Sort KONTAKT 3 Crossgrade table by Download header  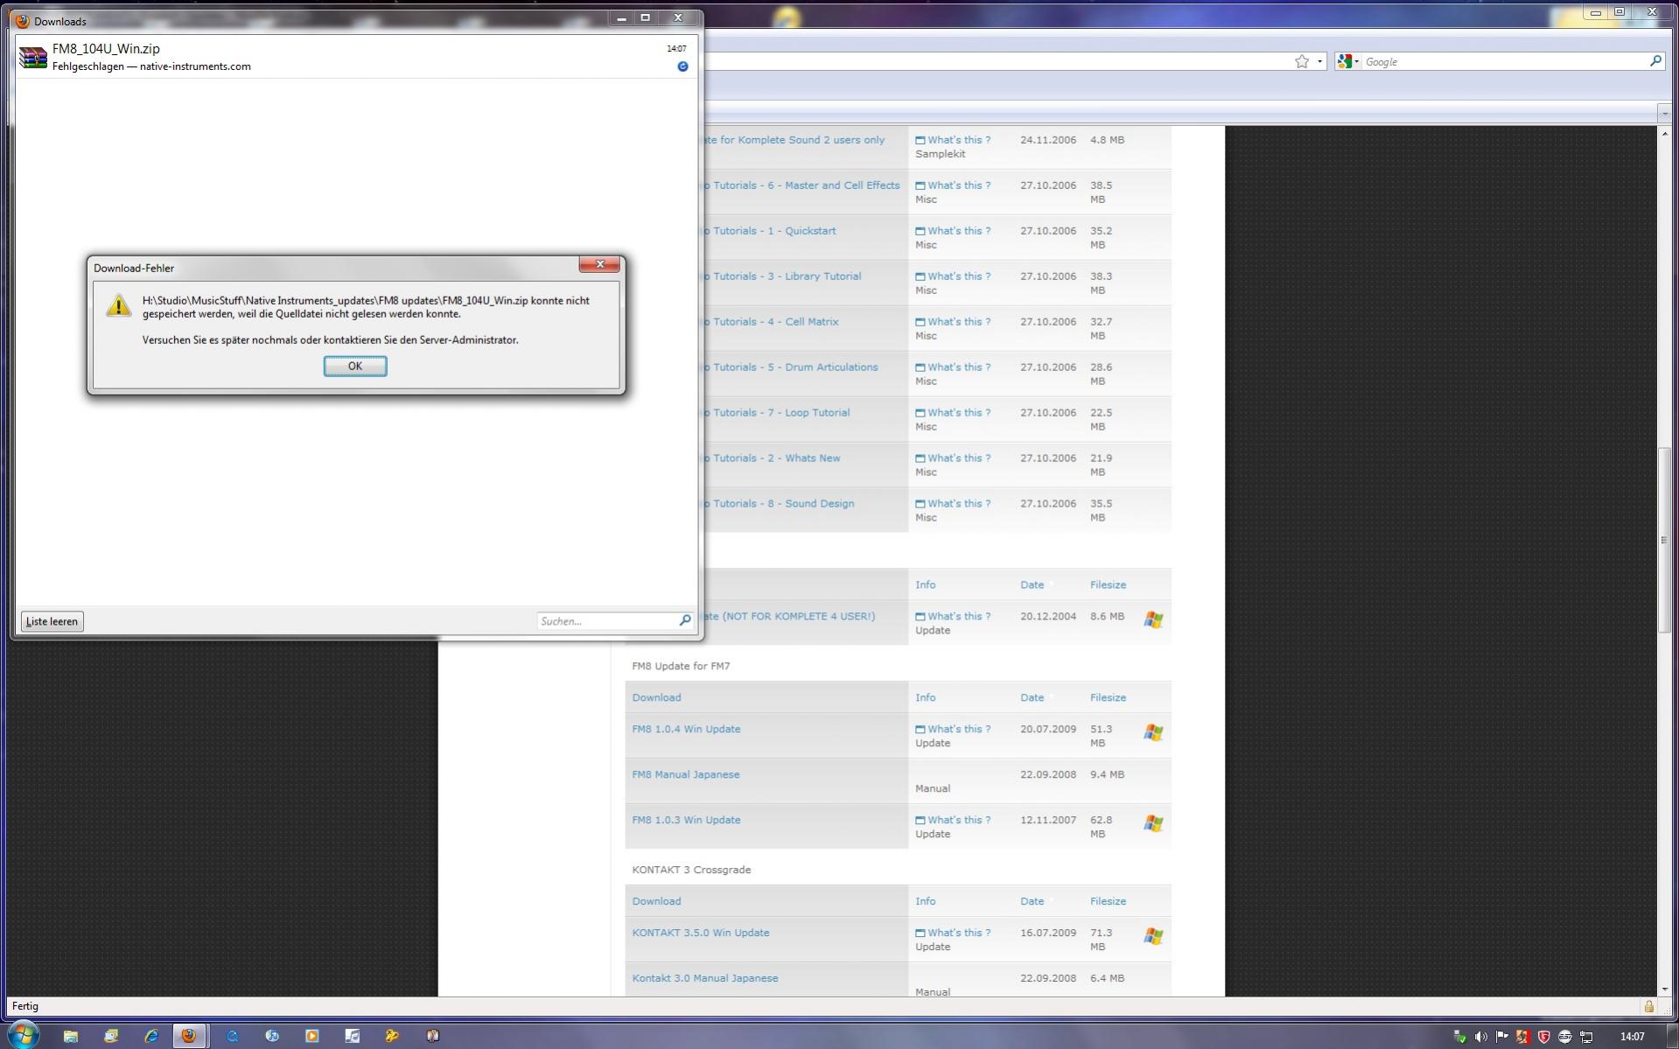(x=656, y=901)
